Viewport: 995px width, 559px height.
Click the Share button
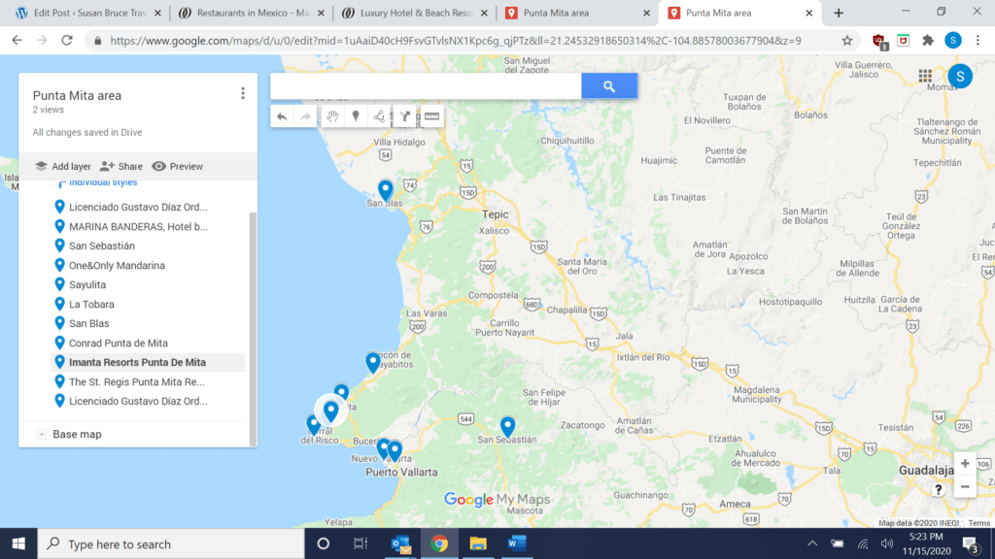(x=121, y=167)
